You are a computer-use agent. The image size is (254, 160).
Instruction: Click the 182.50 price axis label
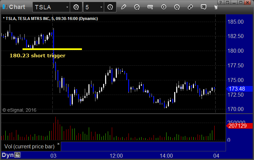[236, 36]
